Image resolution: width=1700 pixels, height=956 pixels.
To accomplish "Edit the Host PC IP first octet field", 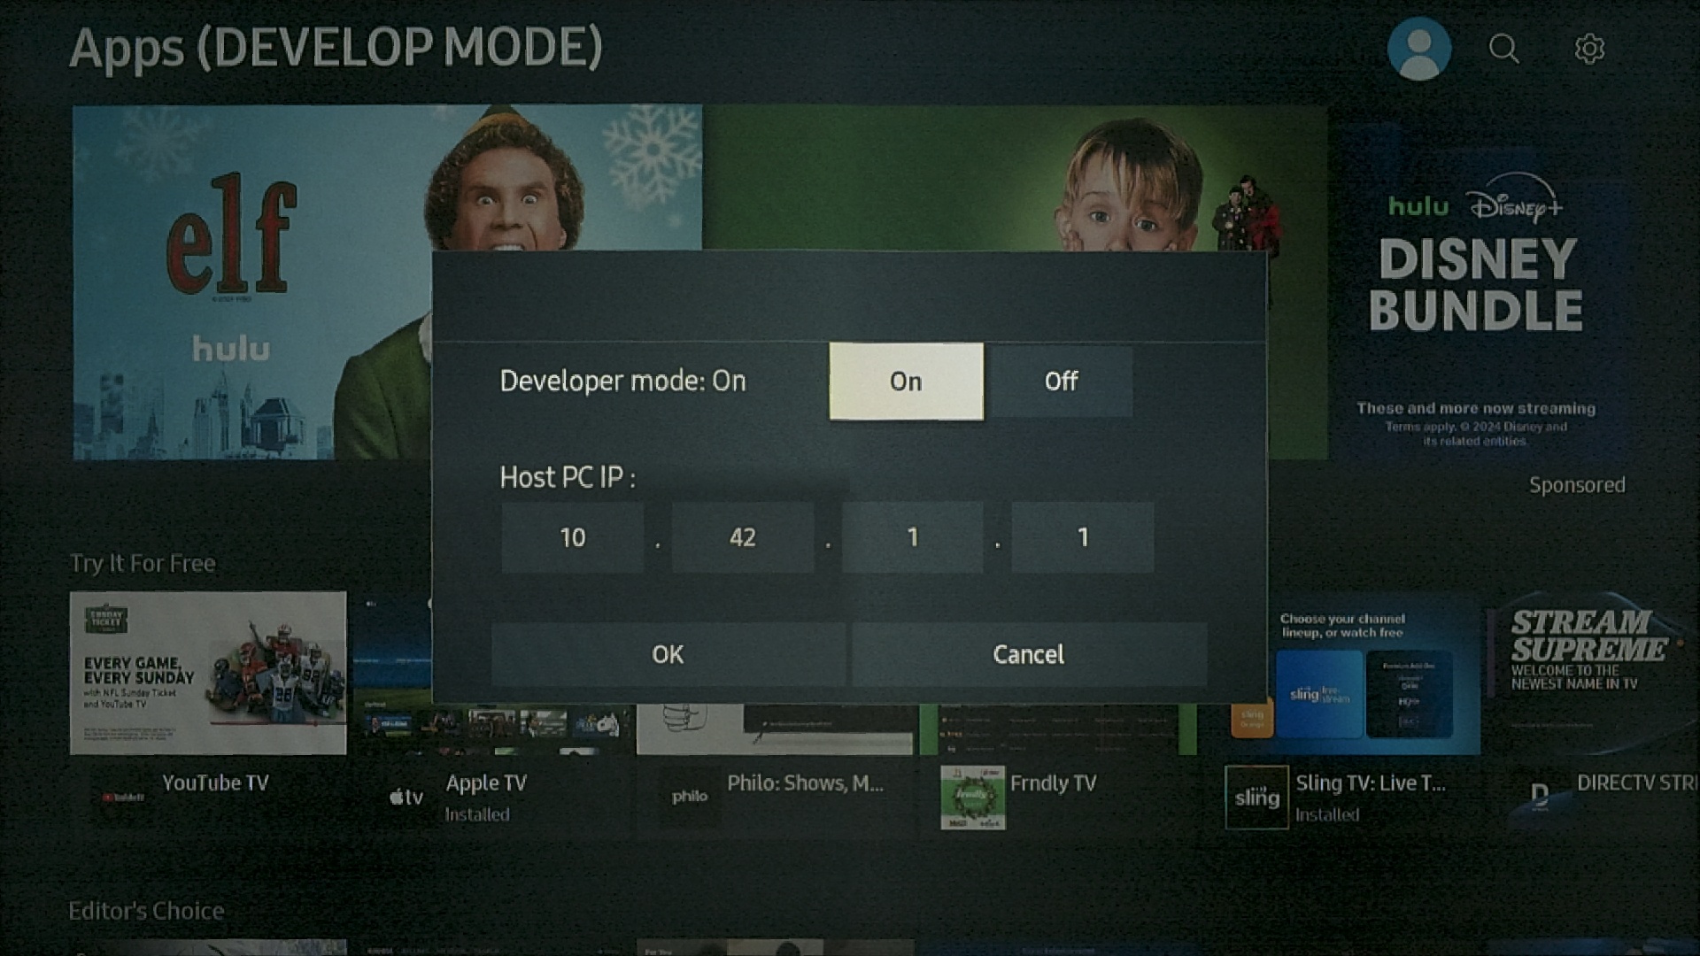I will (x=571, y=536).
